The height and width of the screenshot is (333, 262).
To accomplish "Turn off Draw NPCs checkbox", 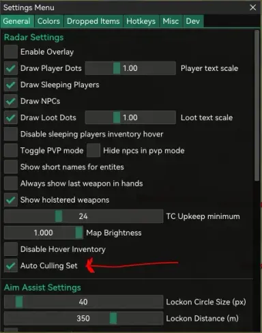I will point(11,101).
